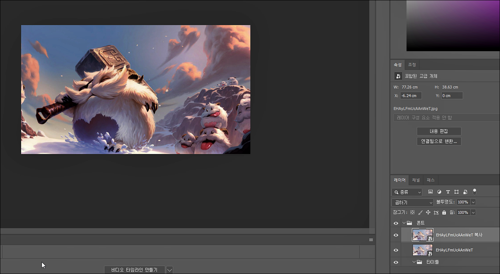Click lock image pixels brush icon
The width and height of the screenshot is (500, 274).
click(x=420, y=212)
